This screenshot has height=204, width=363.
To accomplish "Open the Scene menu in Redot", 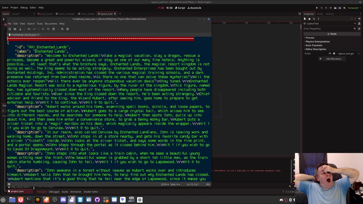I will pos(5,8).
